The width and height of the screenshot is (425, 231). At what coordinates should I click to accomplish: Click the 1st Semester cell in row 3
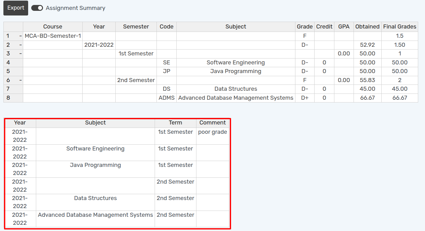(136, 54)
